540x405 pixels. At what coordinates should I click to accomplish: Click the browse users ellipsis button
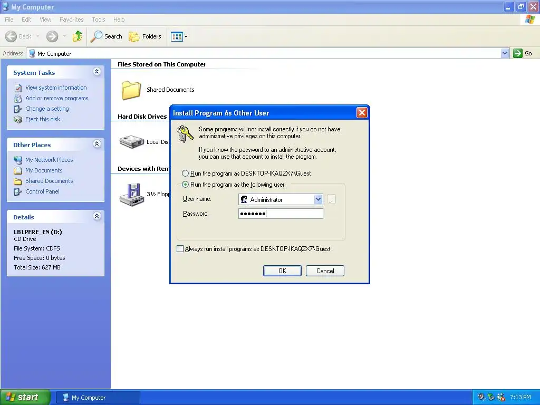(331, 199)
